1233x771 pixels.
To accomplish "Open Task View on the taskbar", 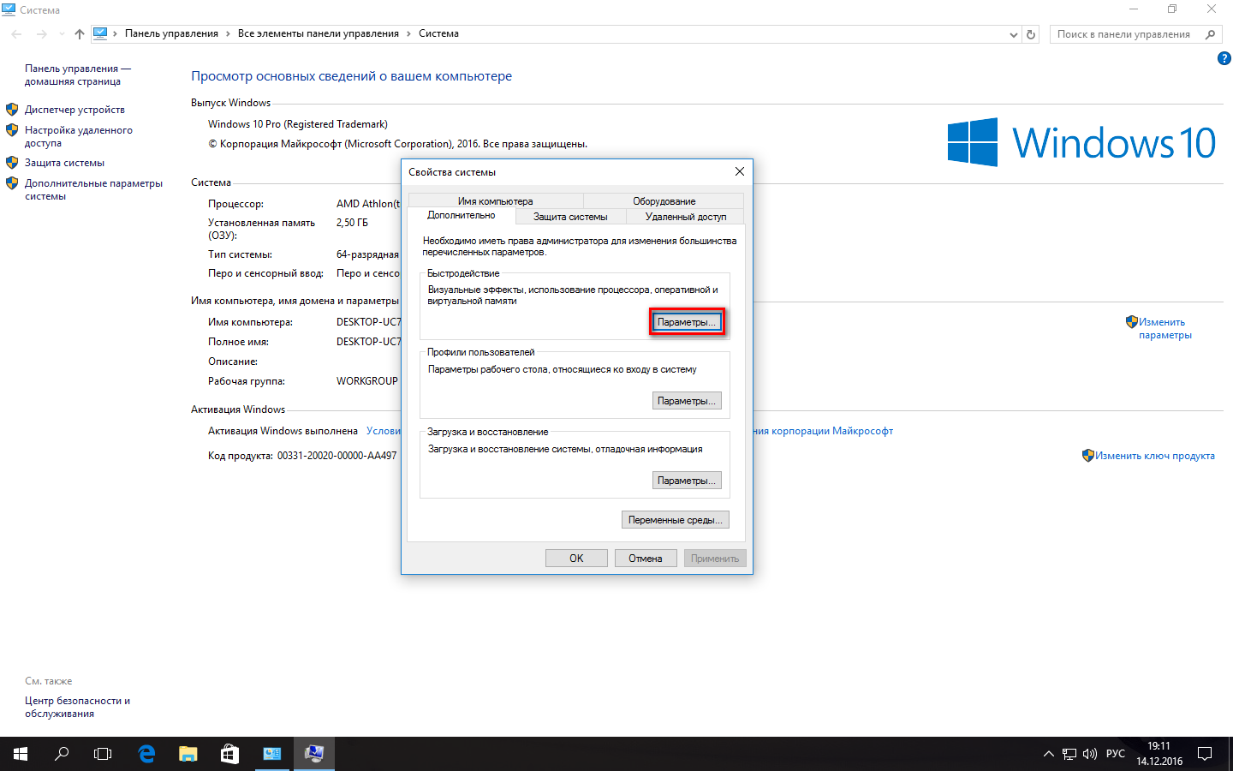I will coord(103,754).
